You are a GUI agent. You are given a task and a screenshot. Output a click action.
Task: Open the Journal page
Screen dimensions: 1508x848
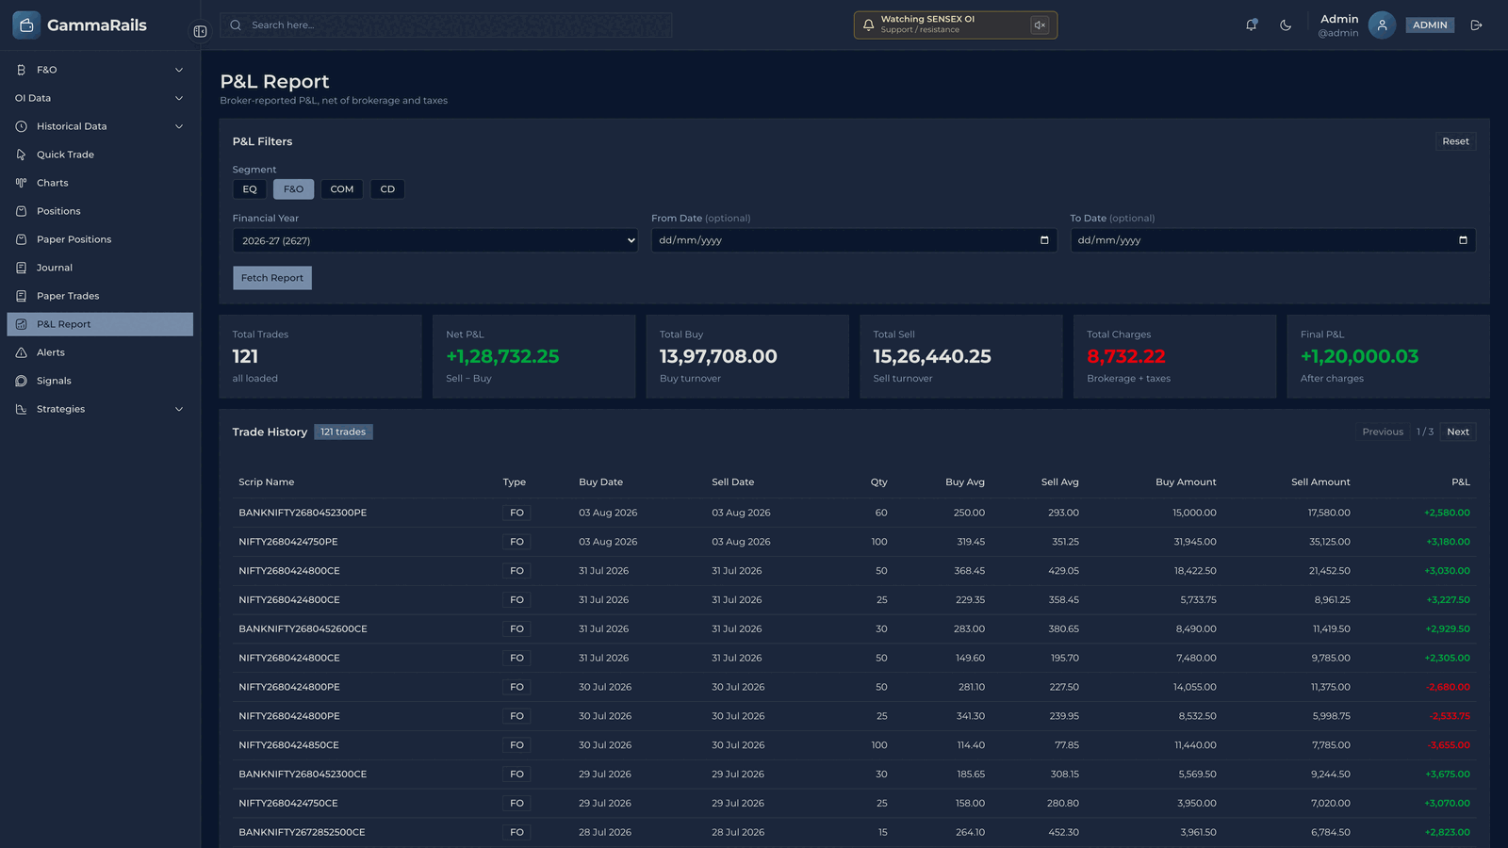(x=100, y=268)
